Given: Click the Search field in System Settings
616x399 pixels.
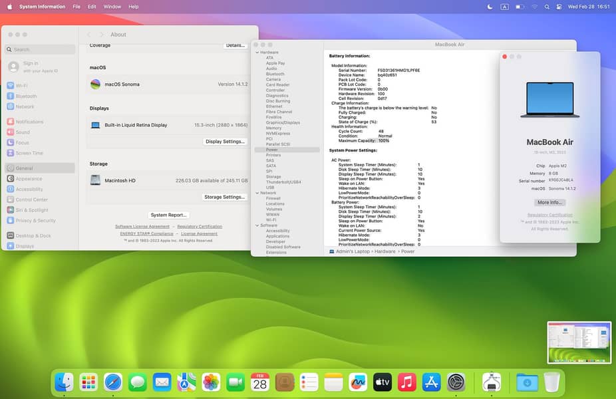Looking at the screenshot, I should [41, 49].
